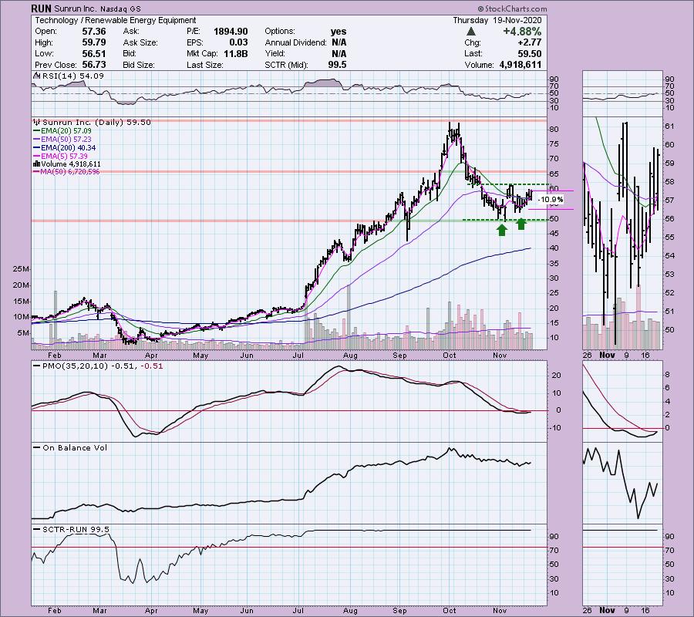Click the Nasdaq GS exchange label
694x617 pixels.
(121, 8)
